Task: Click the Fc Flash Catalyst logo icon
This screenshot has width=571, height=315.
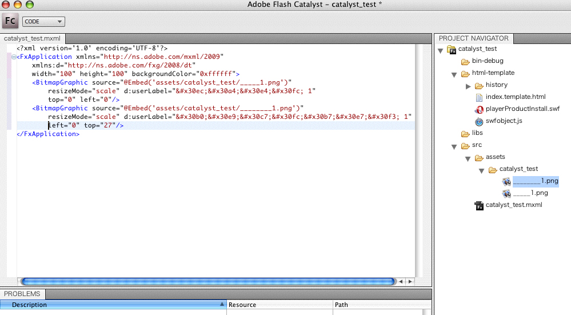Action: (10, 21)
